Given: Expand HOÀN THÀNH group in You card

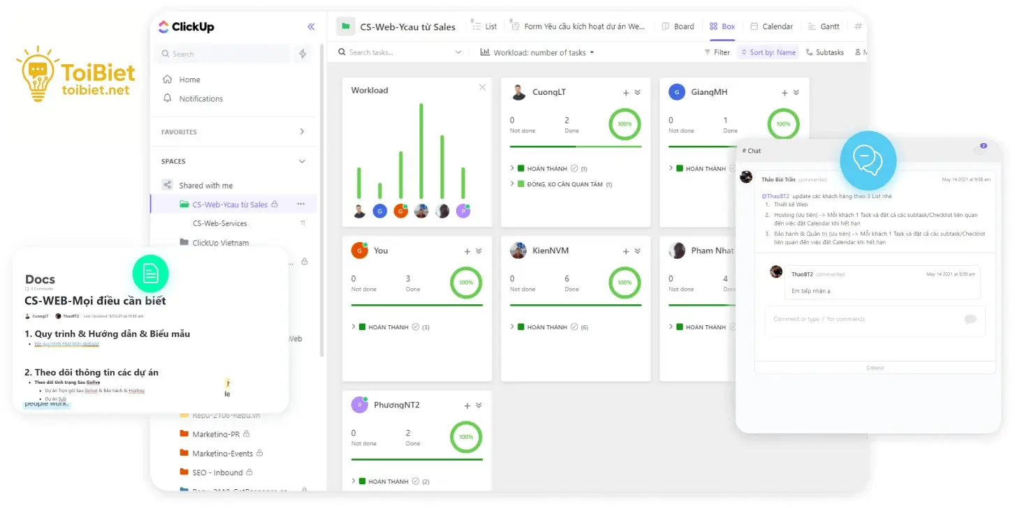Looking at the screenshot, I should 353,327.
